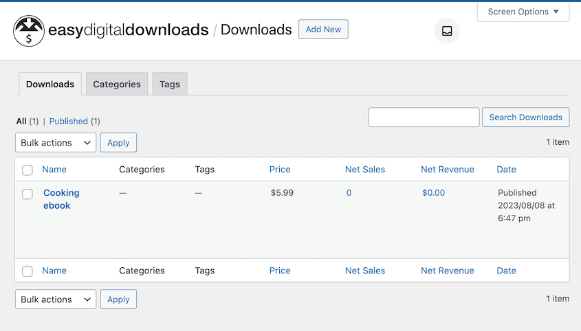Sort by Price in table footer
The height and width of the screenshot is (331, 581).
tap(280, 271)
